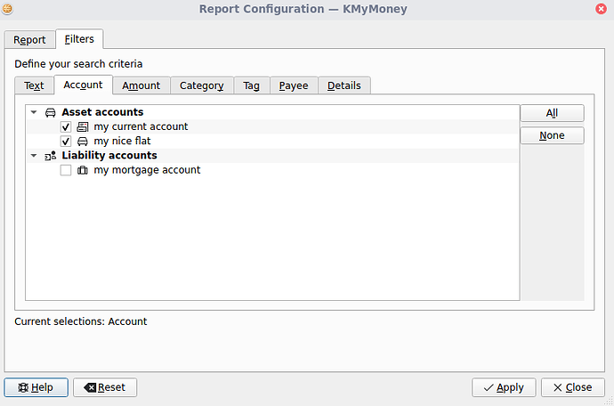The height and width of the screenshot is (406, 614).
Task: Click the KMyMoney app icon in title bar
Action: (x=10, y=10)
